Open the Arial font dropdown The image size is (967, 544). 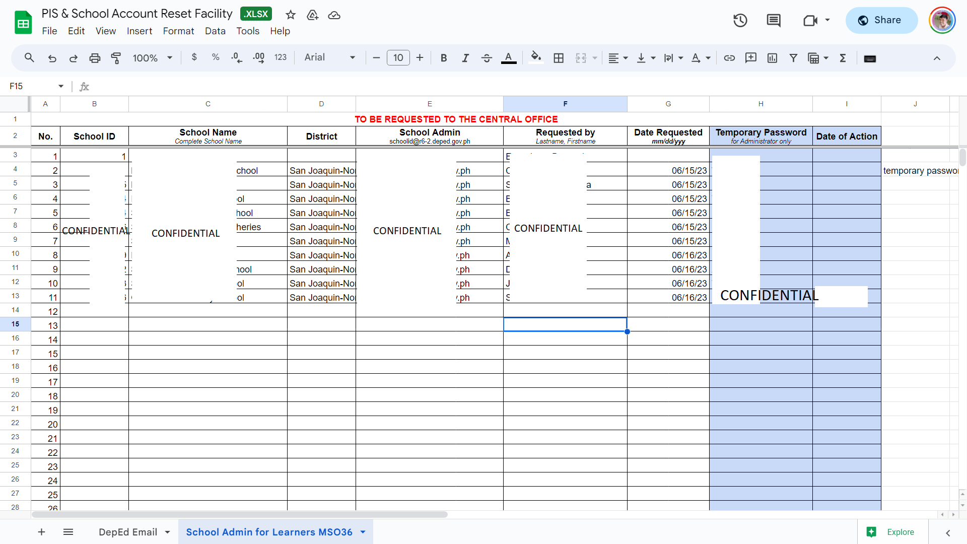tap(330, 57)
